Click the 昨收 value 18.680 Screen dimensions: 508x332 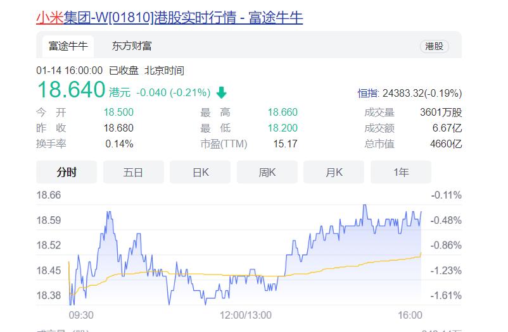tap(118, 128)
